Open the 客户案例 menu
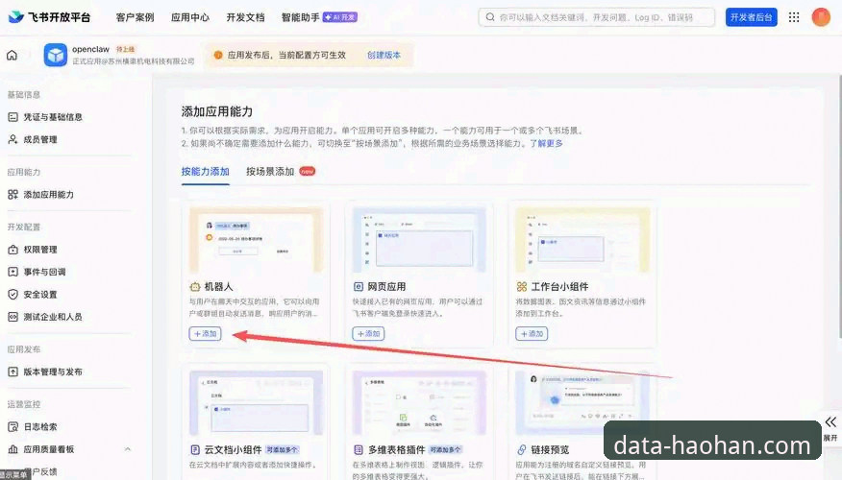842x480 pixels. point(135,17)
